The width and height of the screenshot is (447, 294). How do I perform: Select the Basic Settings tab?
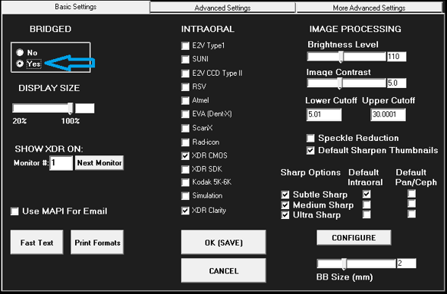[x=76, y=7]
